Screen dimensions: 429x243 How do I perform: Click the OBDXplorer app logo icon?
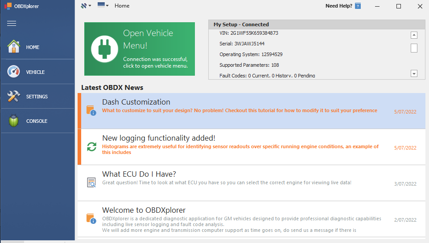[8, 6]
